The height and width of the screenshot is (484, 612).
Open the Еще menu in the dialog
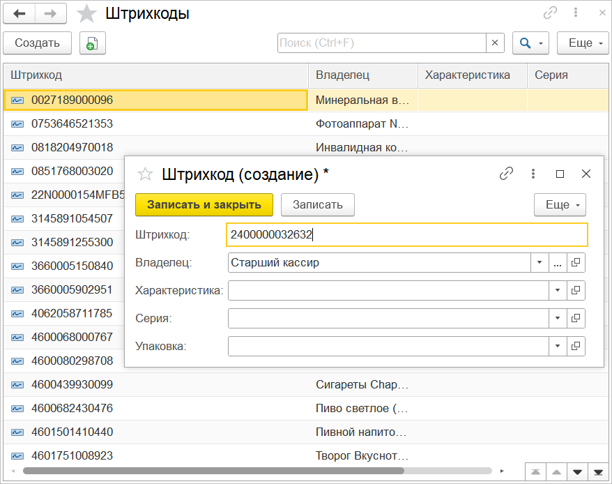point(560,205)
